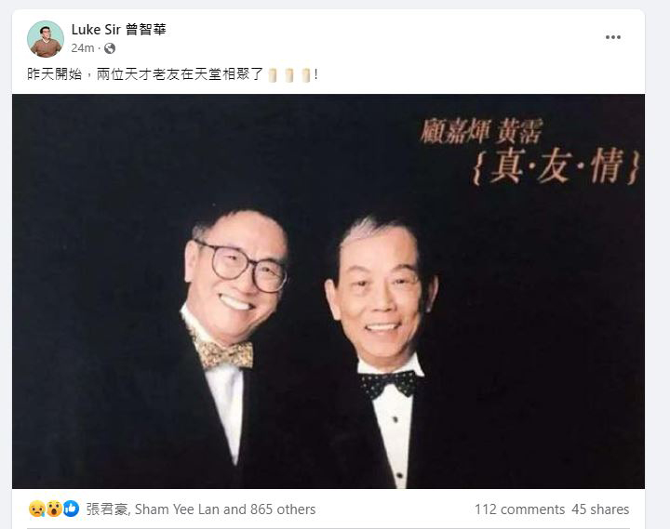View the 45 shares
Viewport: 670px width, 529px height.
point(600,509)
